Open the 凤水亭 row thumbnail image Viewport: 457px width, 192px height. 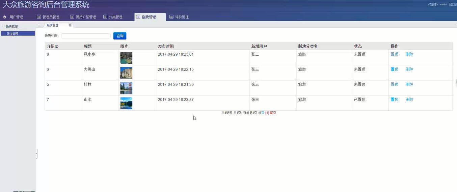126,58
